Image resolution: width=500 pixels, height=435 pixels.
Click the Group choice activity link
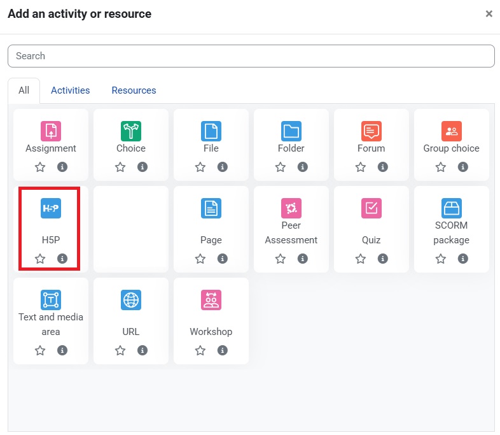pyautogui.click(x=452, y=148)
